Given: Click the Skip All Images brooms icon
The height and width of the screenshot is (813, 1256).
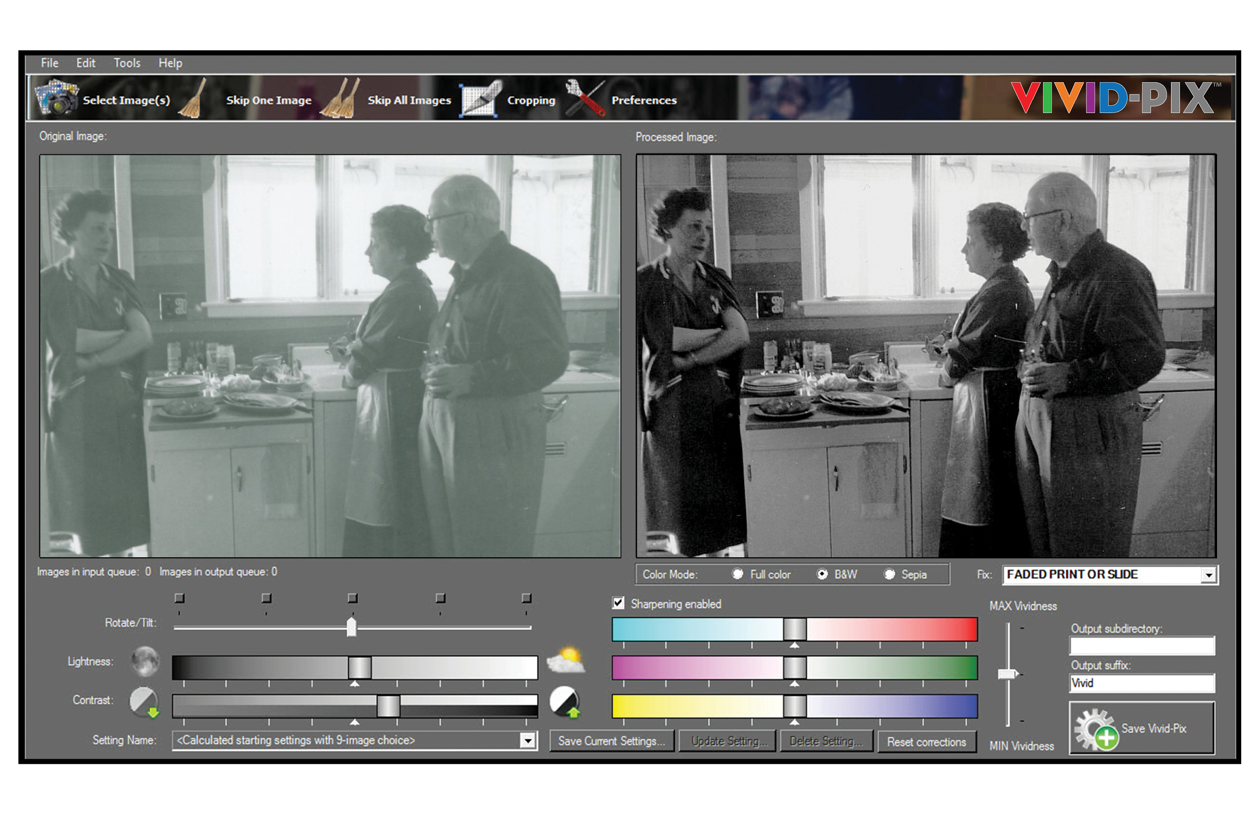Looking at the screenshot, I should (x=341, y=99).
